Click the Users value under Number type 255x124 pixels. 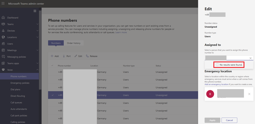(x=207, y=37)
